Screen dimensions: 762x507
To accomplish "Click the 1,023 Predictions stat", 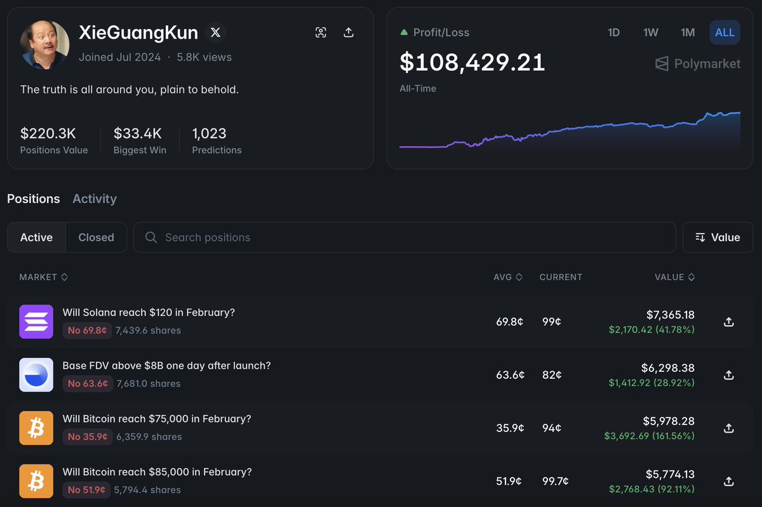I will [217, 140].
